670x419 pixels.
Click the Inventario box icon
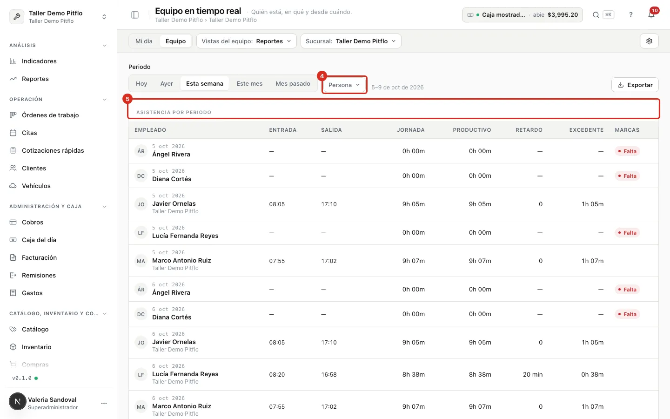[13, 347]
